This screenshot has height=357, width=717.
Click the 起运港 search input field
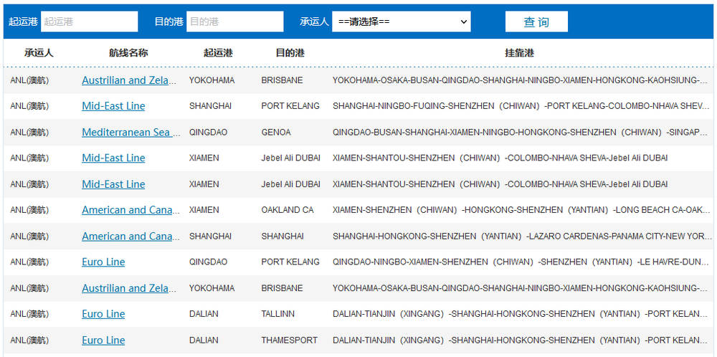[89, 22]
